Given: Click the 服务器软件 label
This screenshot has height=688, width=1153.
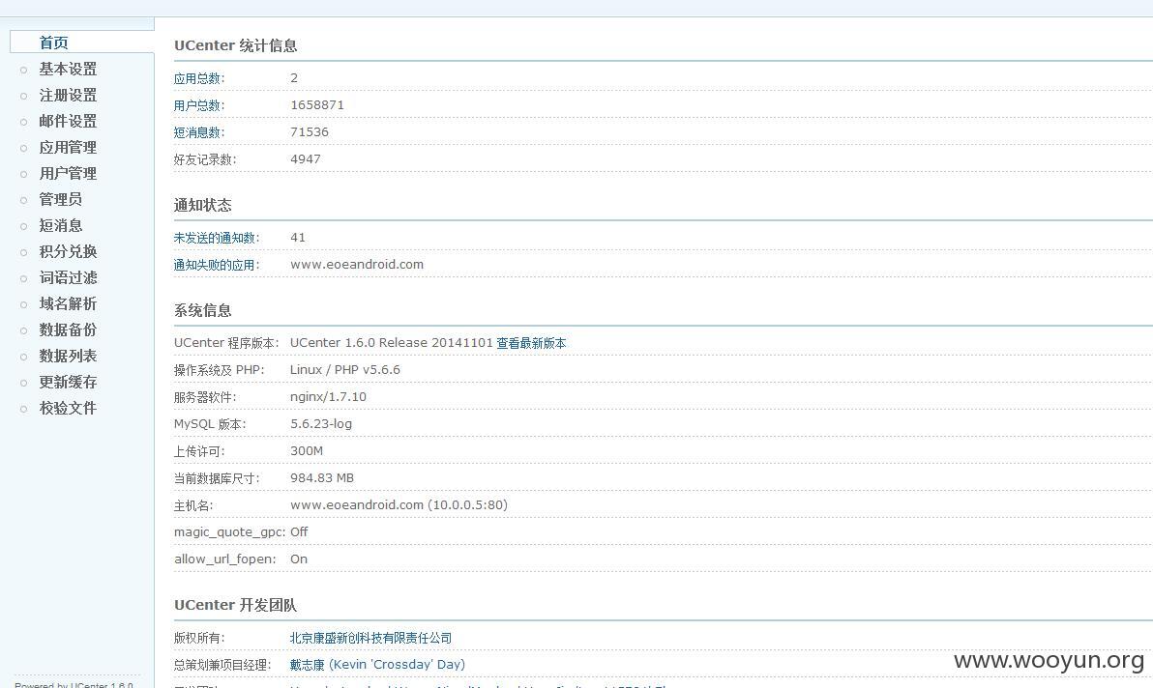Looking at the screenshot, I should click(x=205, y=397).
